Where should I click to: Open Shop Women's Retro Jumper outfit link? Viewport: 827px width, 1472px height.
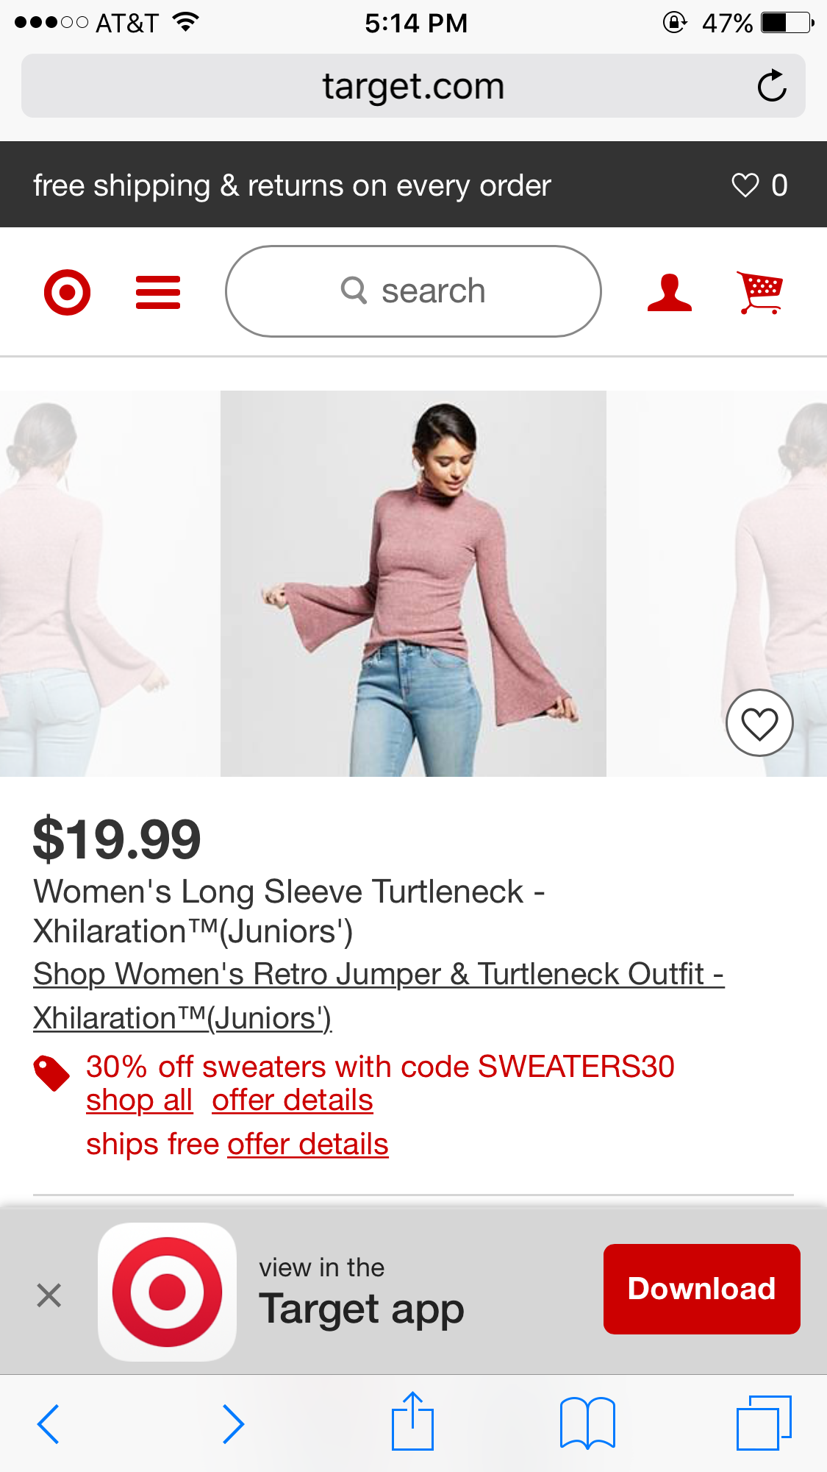(379, 996)
